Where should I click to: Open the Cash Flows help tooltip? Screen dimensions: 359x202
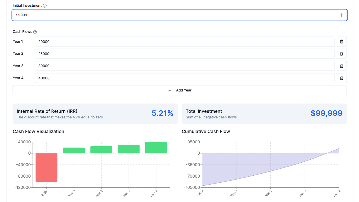(x=35, y=32)
